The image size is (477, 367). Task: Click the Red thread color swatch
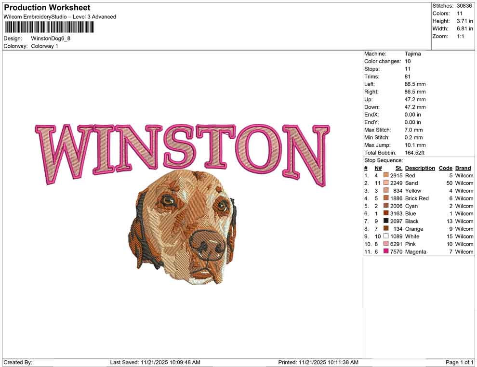point(385,175)
